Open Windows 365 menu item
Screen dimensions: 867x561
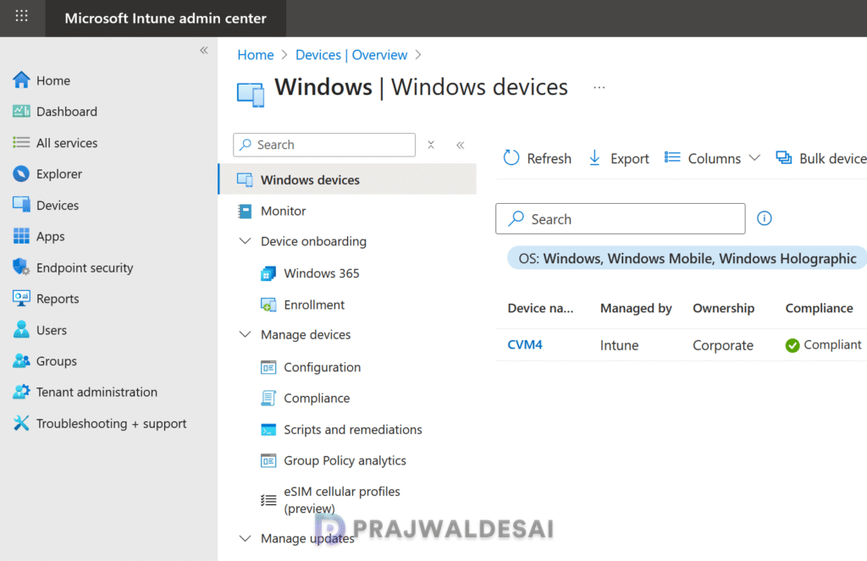point(321,273)
